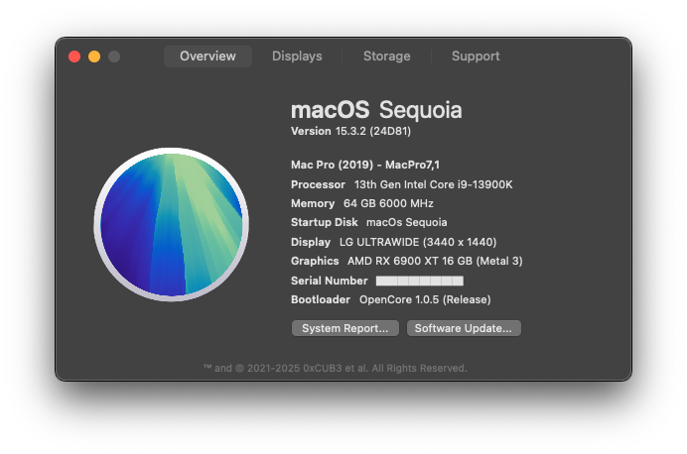Viewport: 687px width, 454px height.
Task: Open the Support tab
Action: (476, 57)
